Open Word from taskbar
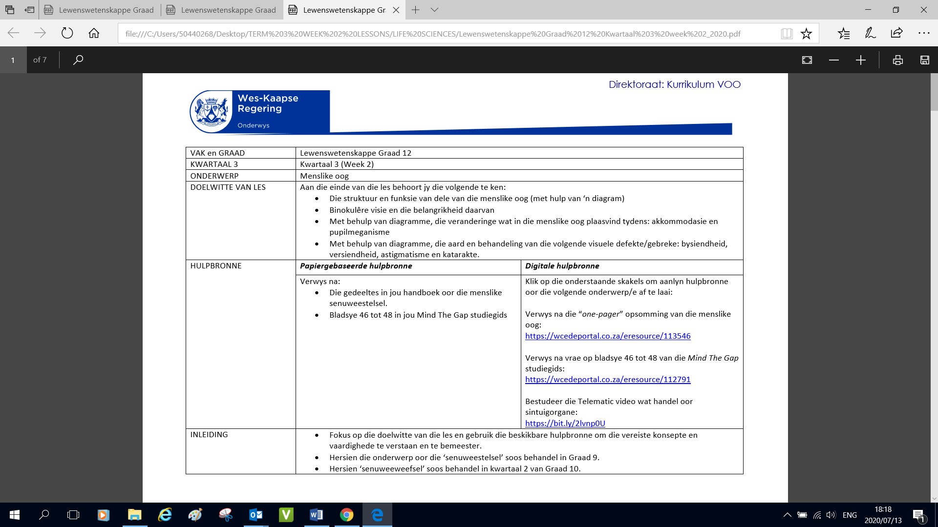 pyautogui.click(x=316, y=515)
